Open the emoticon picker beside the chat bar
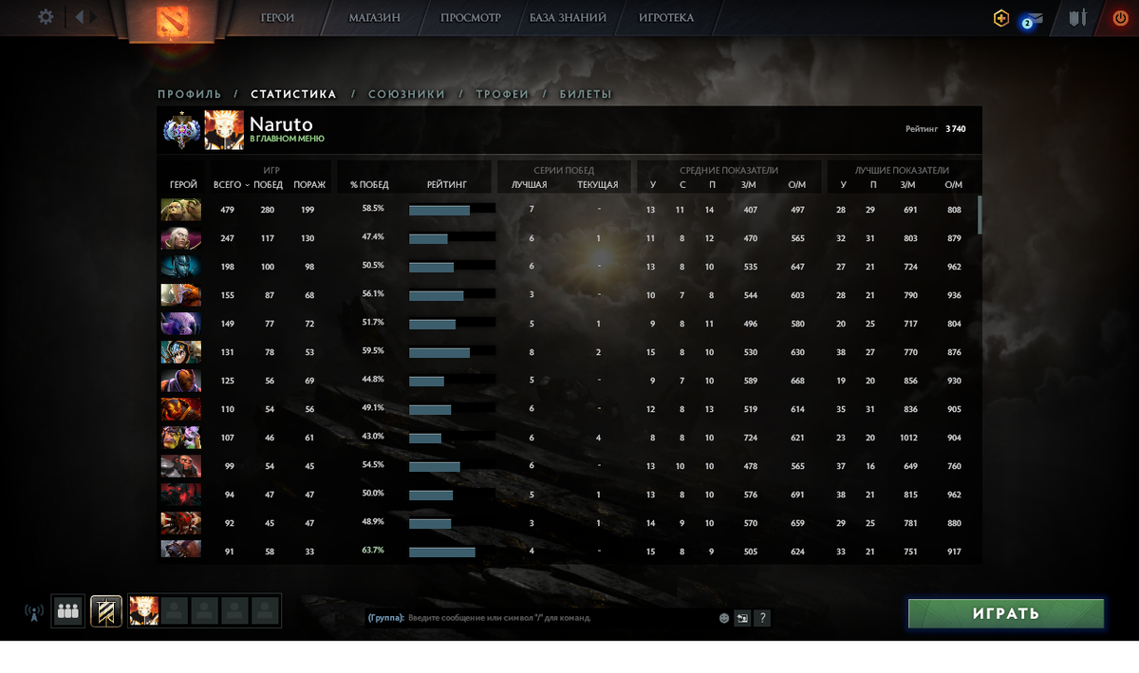 (722, 618)
